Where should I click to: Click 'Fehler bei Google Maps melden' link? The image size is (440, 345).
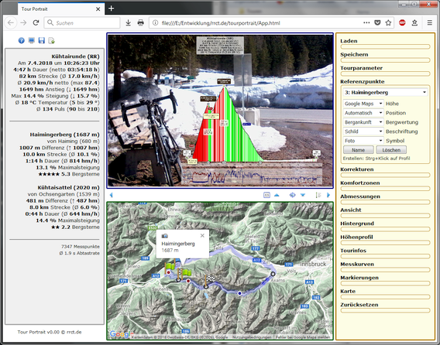(x=303, y=337)
